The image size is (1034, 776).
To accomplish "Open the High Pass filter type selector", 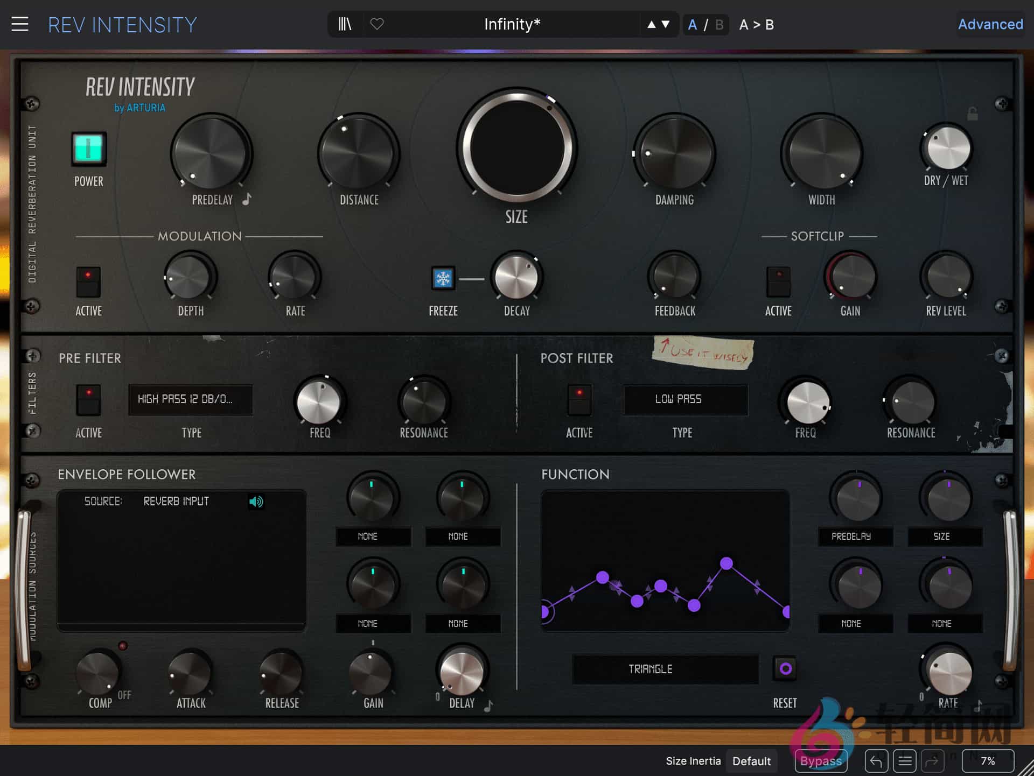I will click(x=190, y=400).
